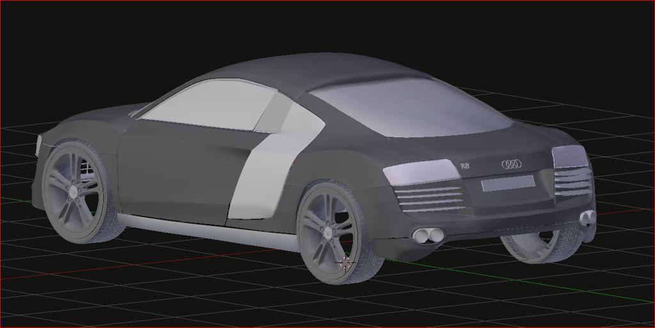
Task: Select the driver side door window glass
Action: 209,105
